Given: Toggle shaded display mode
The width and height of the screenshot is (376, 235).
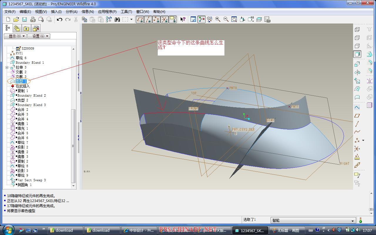Looking at the screenshot, I should point(357,54).
